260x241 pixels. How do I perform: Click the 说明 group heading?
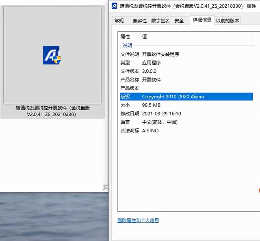pyautogui.click(x=127, y=45)
